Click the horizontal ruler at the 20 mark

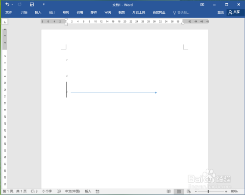click(x=125, y=22)
